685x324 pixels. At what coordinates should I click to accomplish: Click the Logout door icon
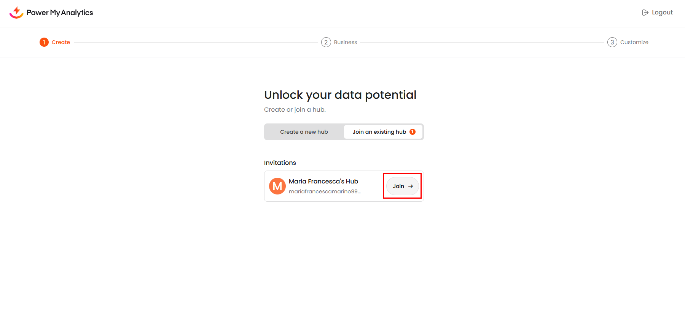tap(645, 13)
